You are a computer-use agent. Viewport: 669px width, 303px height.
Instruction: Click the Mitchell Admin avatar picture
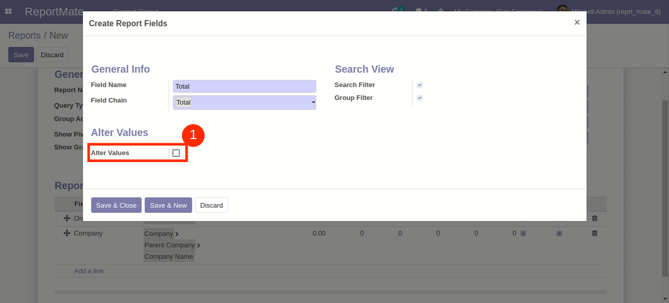(x=562, y=11)
